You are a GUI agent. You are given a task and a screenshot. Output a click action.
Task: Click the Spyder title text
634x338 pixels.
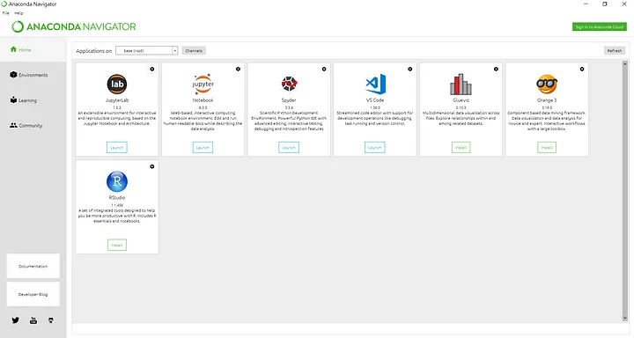coord(289,100)
